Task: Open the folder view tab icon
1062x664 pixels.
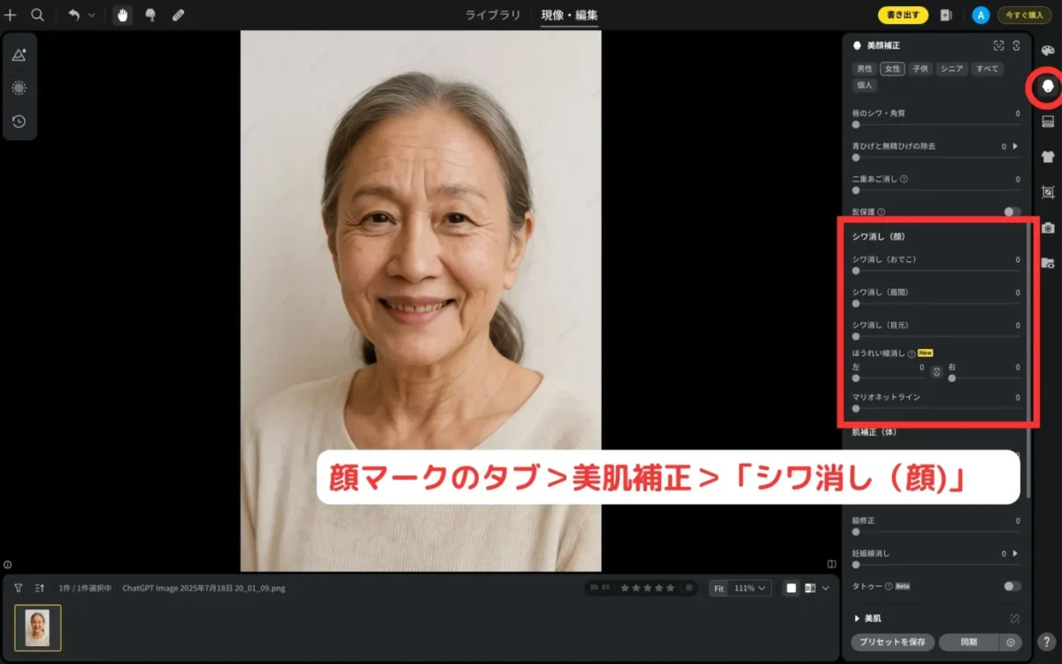Action: tap(1048, 263)
